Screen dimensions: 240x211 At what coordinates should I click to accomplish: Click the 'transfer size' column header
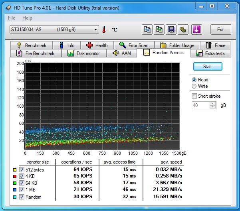coord(38,162)
